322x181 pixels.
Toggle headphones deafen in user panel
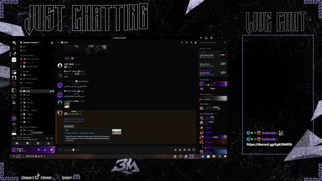coord(45,150)
